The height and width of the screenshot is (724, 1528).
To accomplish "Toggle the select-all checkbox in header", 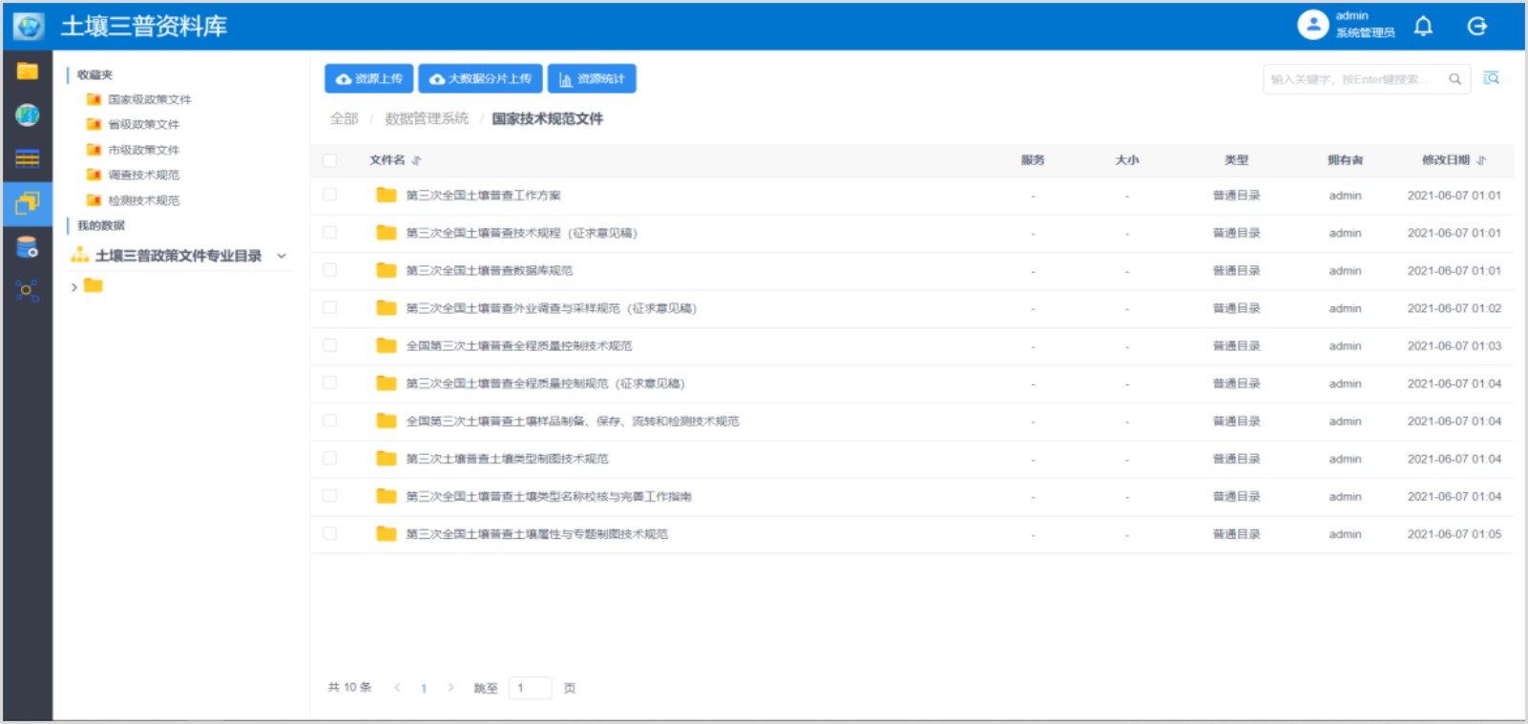I will coord(330,160).
